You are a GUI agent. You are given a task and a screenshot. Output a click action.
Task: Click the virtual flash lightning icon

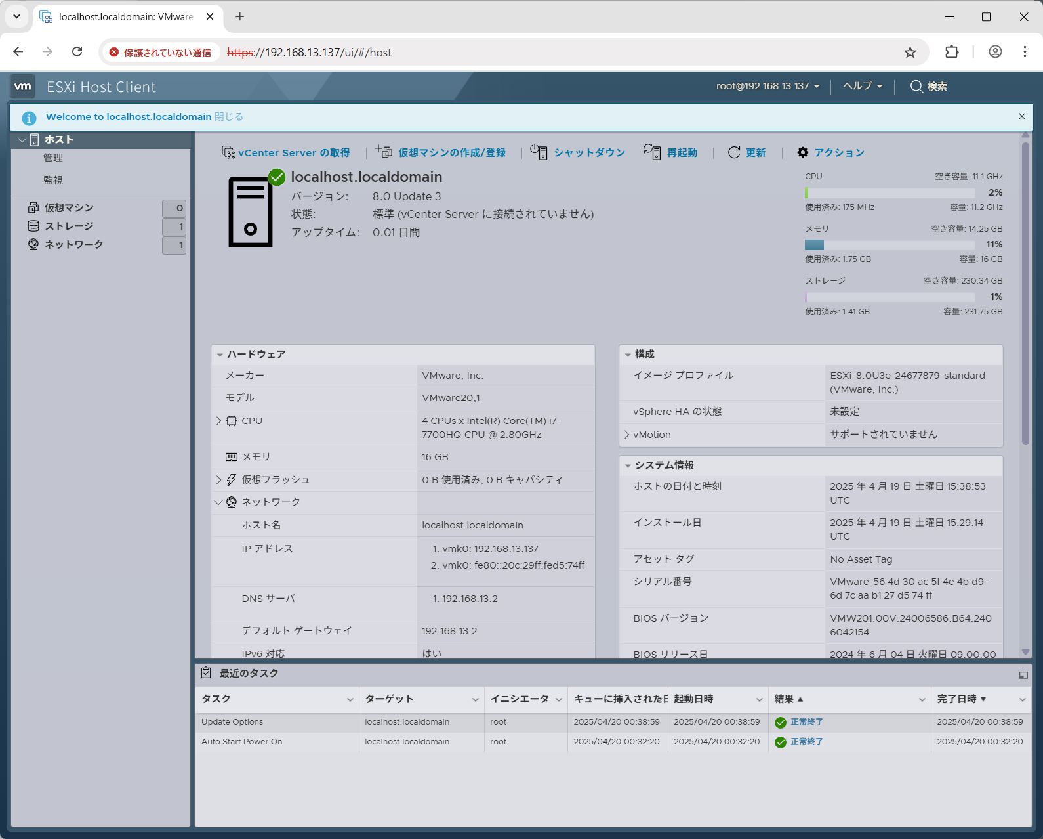point(232,480)
